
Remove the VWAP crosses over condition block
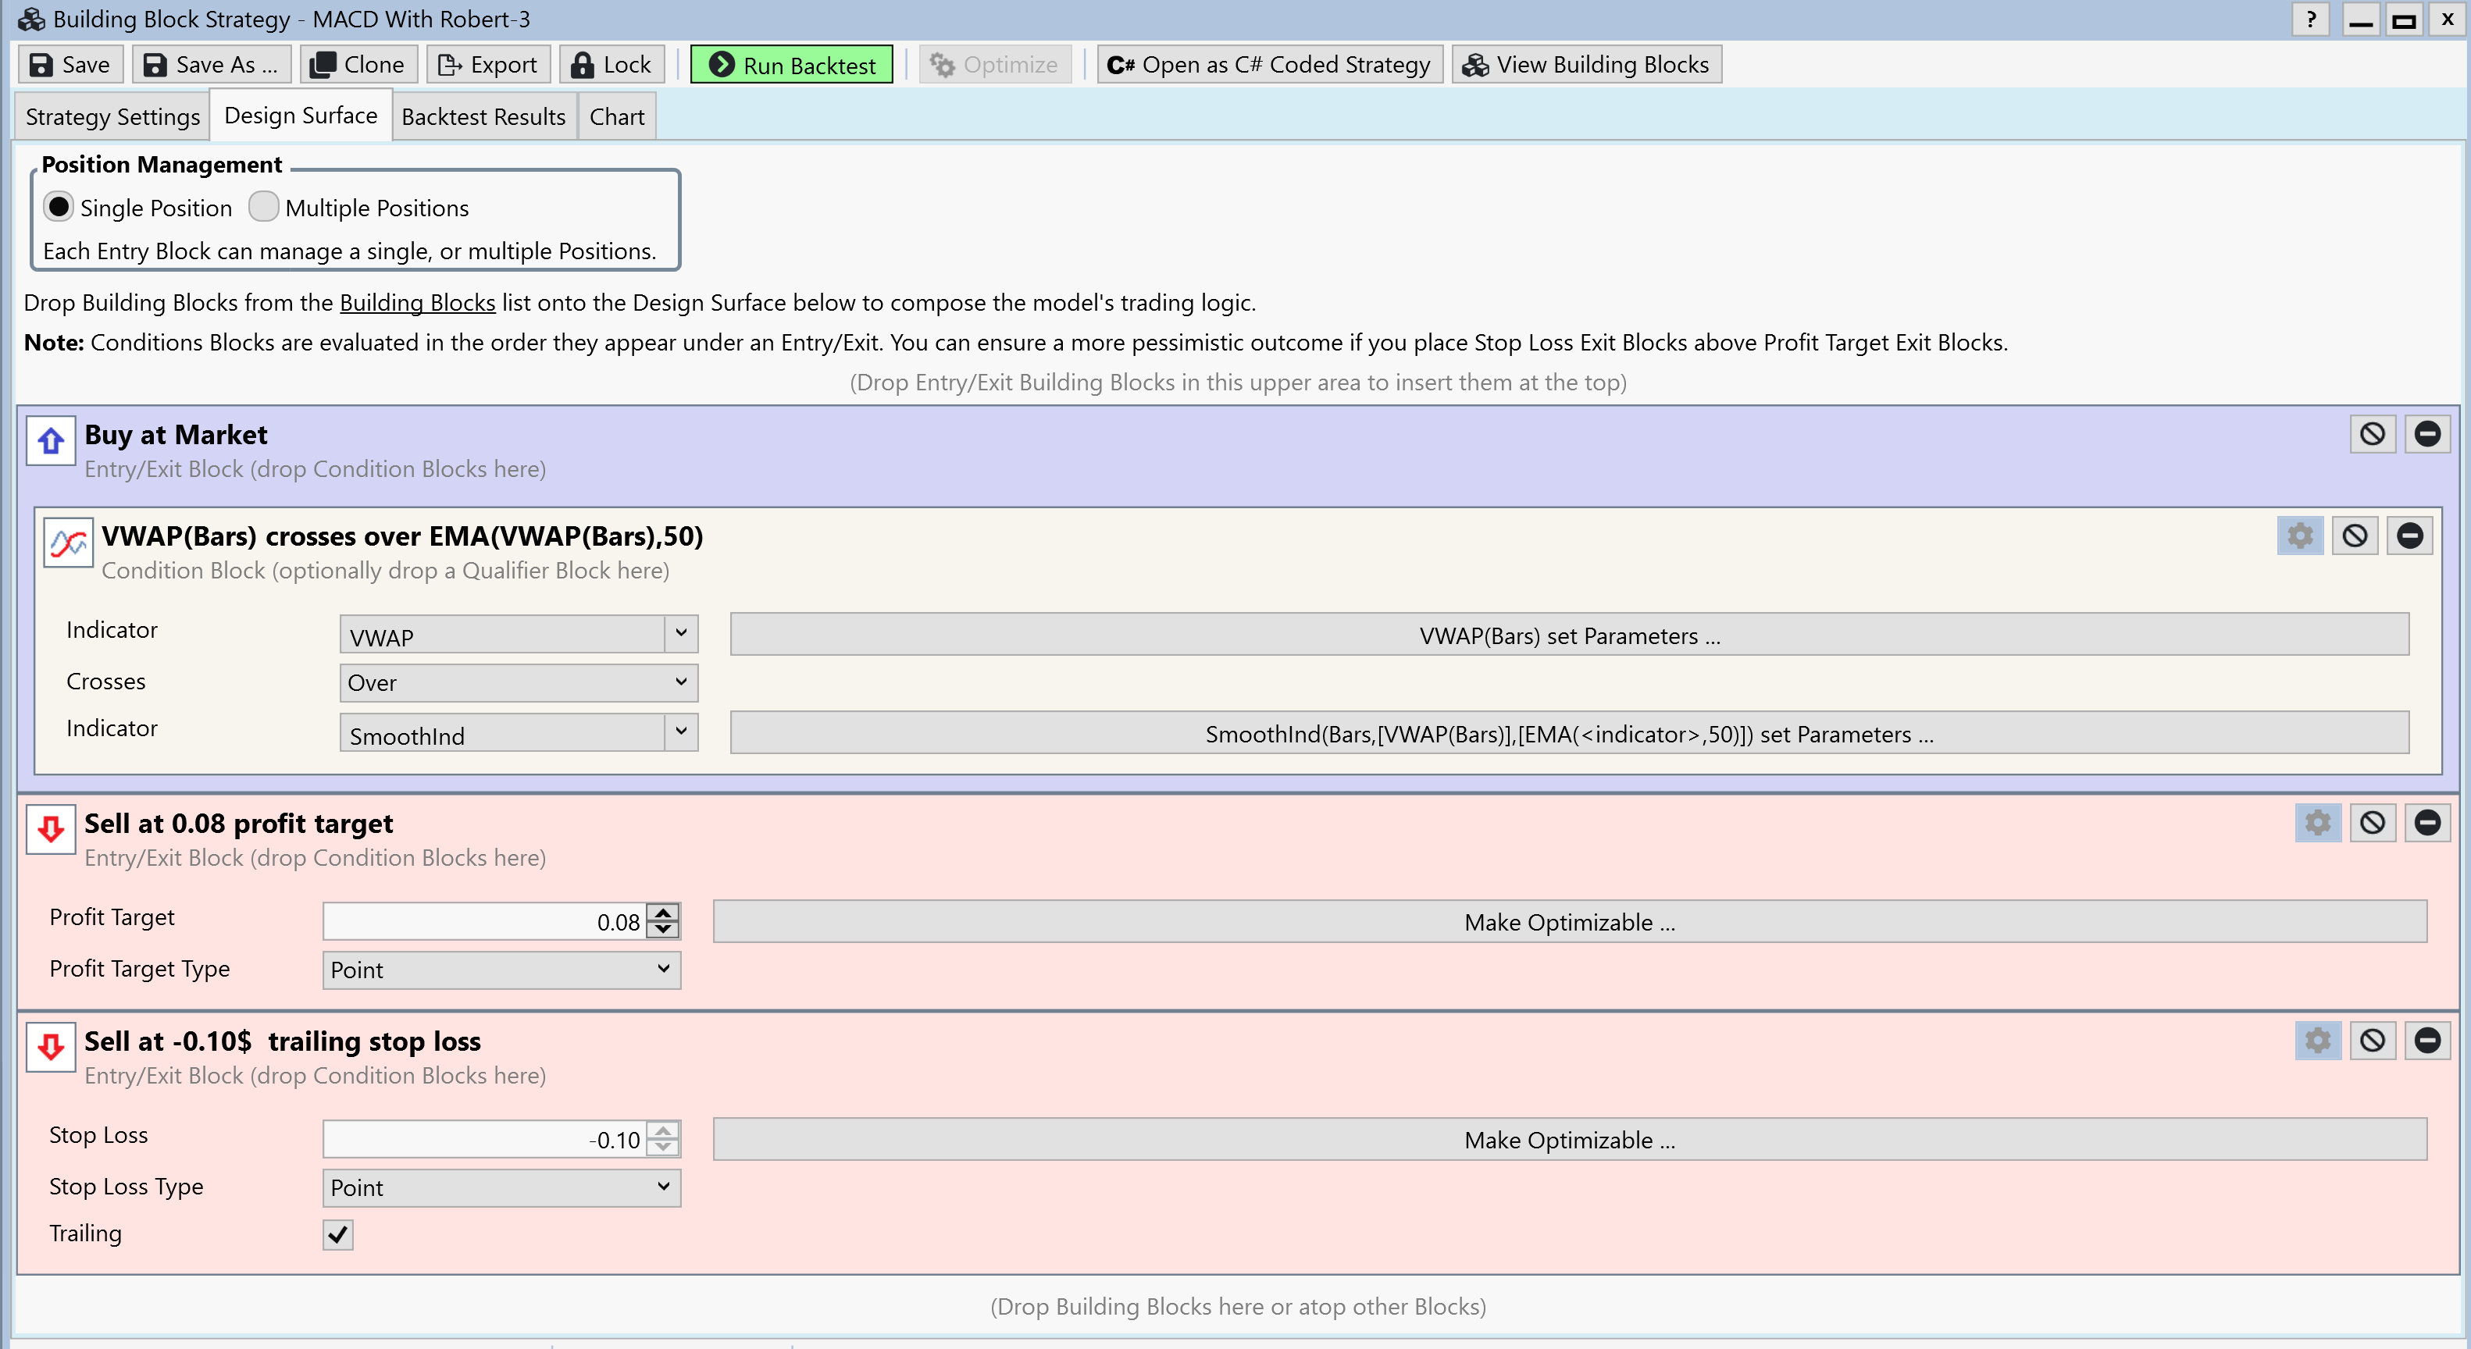tap(2409, 536)
